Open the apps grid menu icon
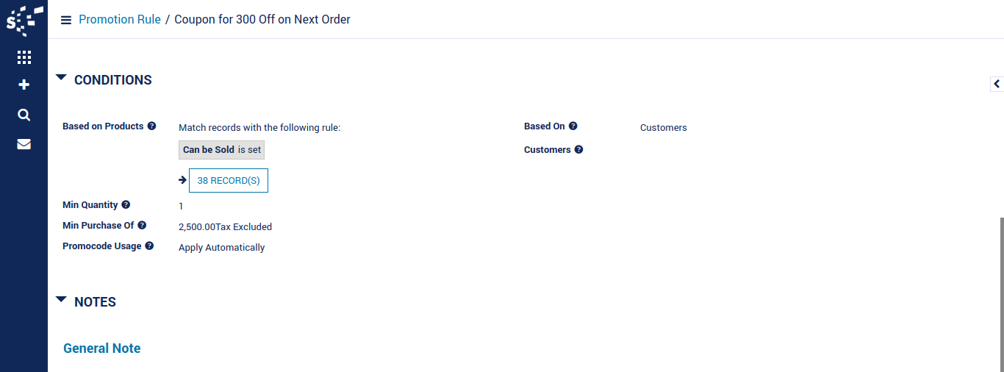1004x372 pixels. tap(24, 57)
